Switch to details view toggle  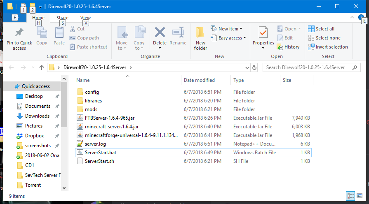pyautogui.click(x=350, y=196)
